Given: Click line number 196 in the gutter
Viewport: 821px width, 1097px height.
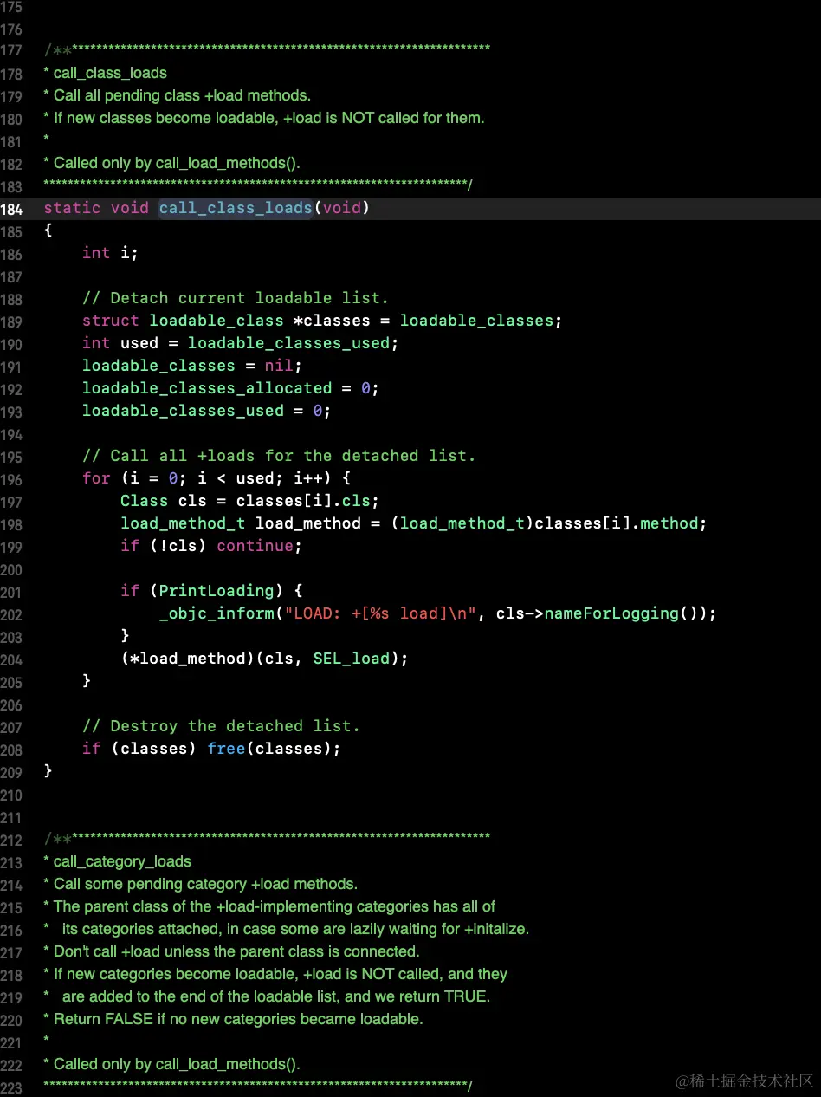Looking at the screenshot, I should [x=12, y=479].
